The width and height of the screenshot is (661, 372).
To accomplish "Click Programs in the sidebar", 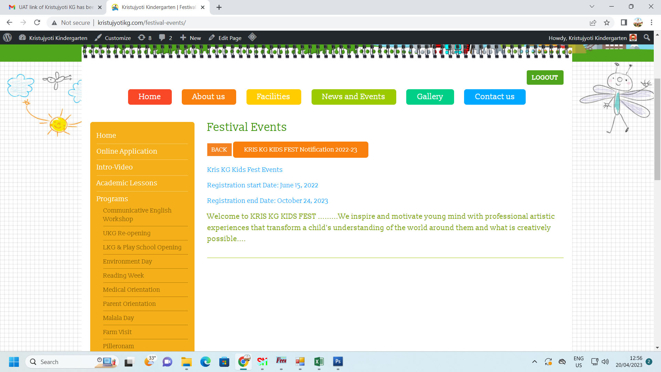I will 112,199.
